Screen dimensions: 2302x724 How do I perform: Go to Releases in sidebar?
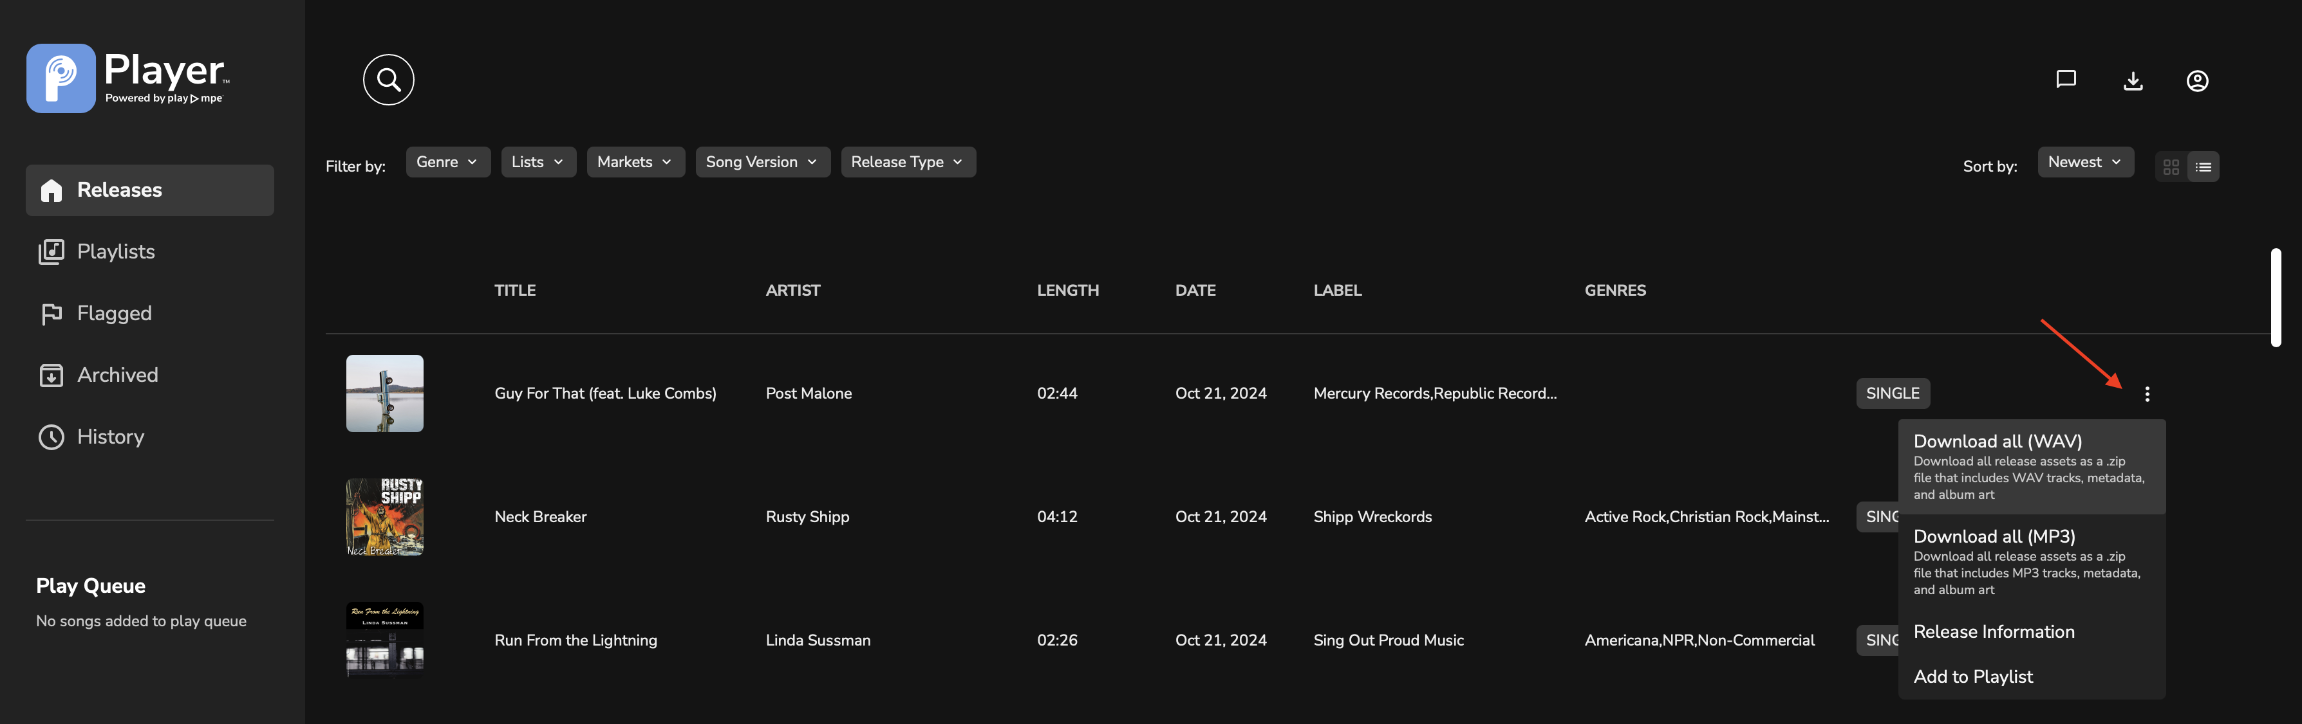tap(149, 190)
